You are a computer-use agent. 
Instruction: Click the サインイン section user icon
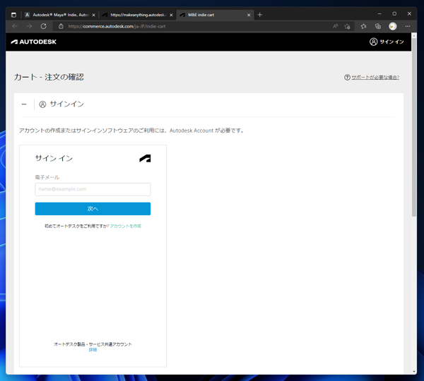[42, 104]
